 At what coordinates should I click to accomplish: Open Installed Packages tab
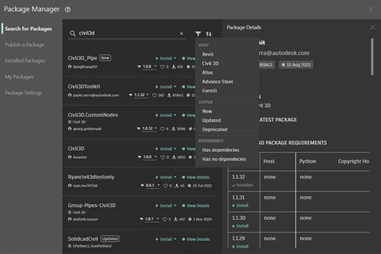(25, 61)
